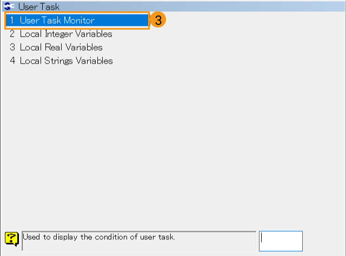
Task: Click the orange circled number 3 badge
Action: pos(157,20)
